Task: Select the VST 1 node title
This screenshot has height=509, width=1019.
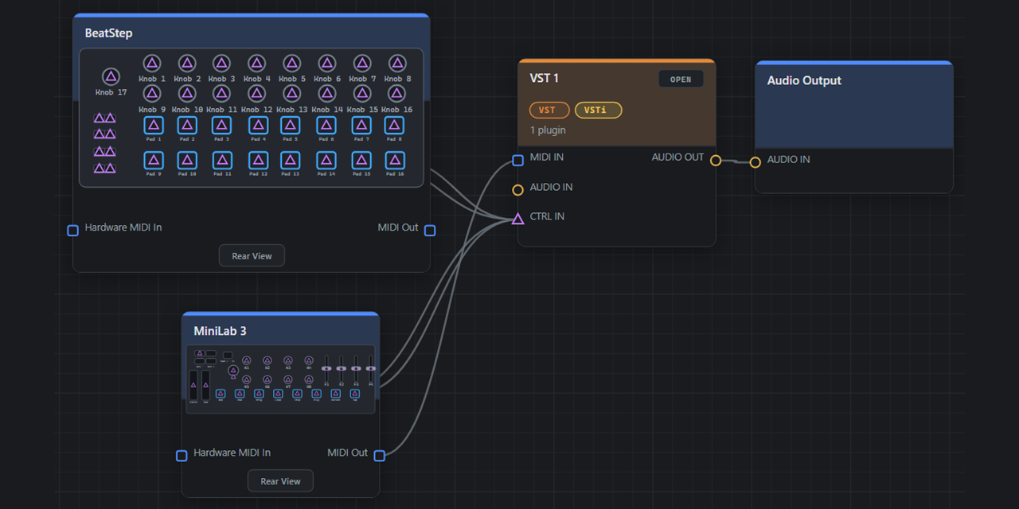Action: pos(545,78)
